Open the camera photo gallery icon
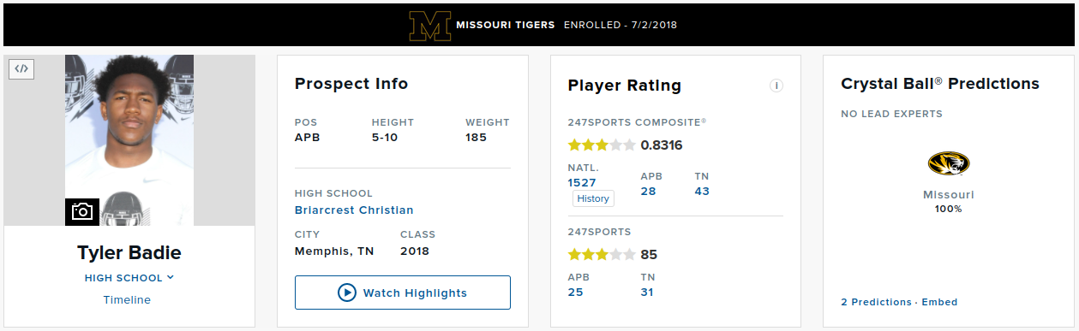 [82, 211]
